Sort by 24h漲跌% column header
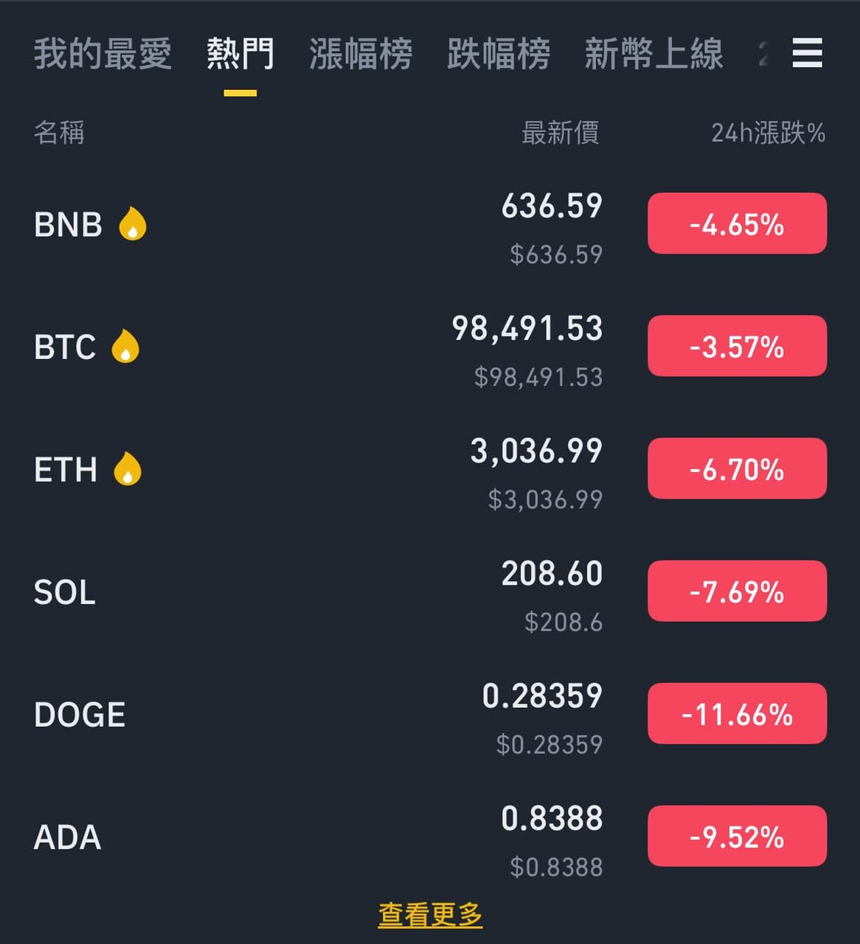Viewport: 860px width, 944px height. pyautogui.click(x=768, y=133)
